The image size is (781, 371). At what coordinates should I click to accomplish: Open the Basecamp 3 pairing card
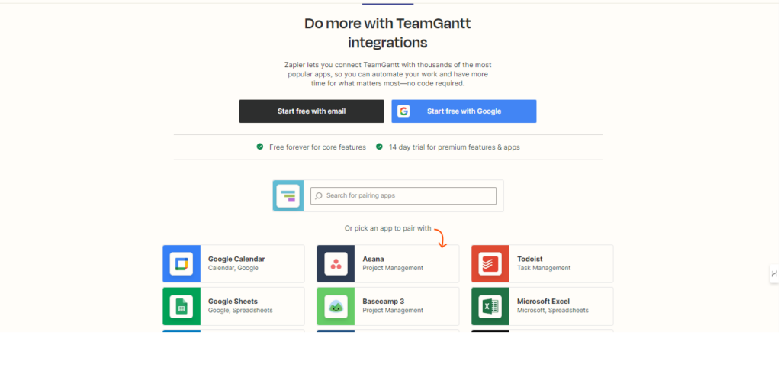pyautogui.click(x=388, y=306)
